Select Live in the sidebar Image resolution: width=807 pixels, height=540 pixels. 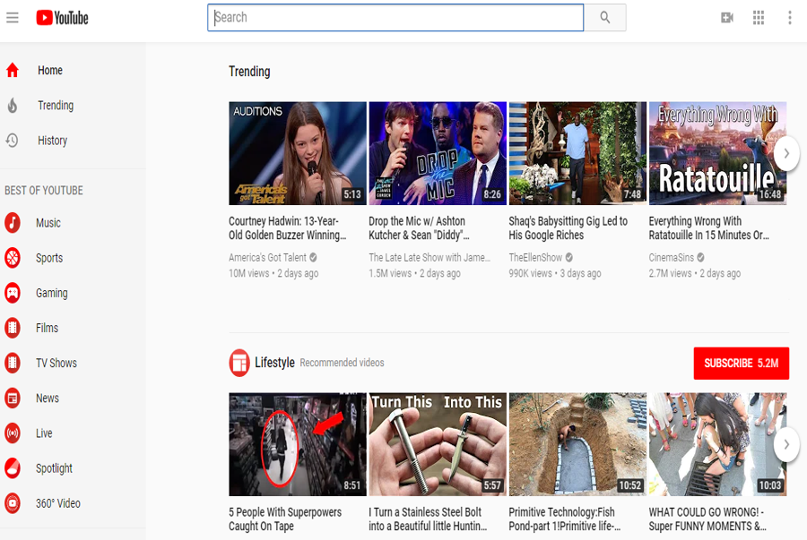pos(44,433)
